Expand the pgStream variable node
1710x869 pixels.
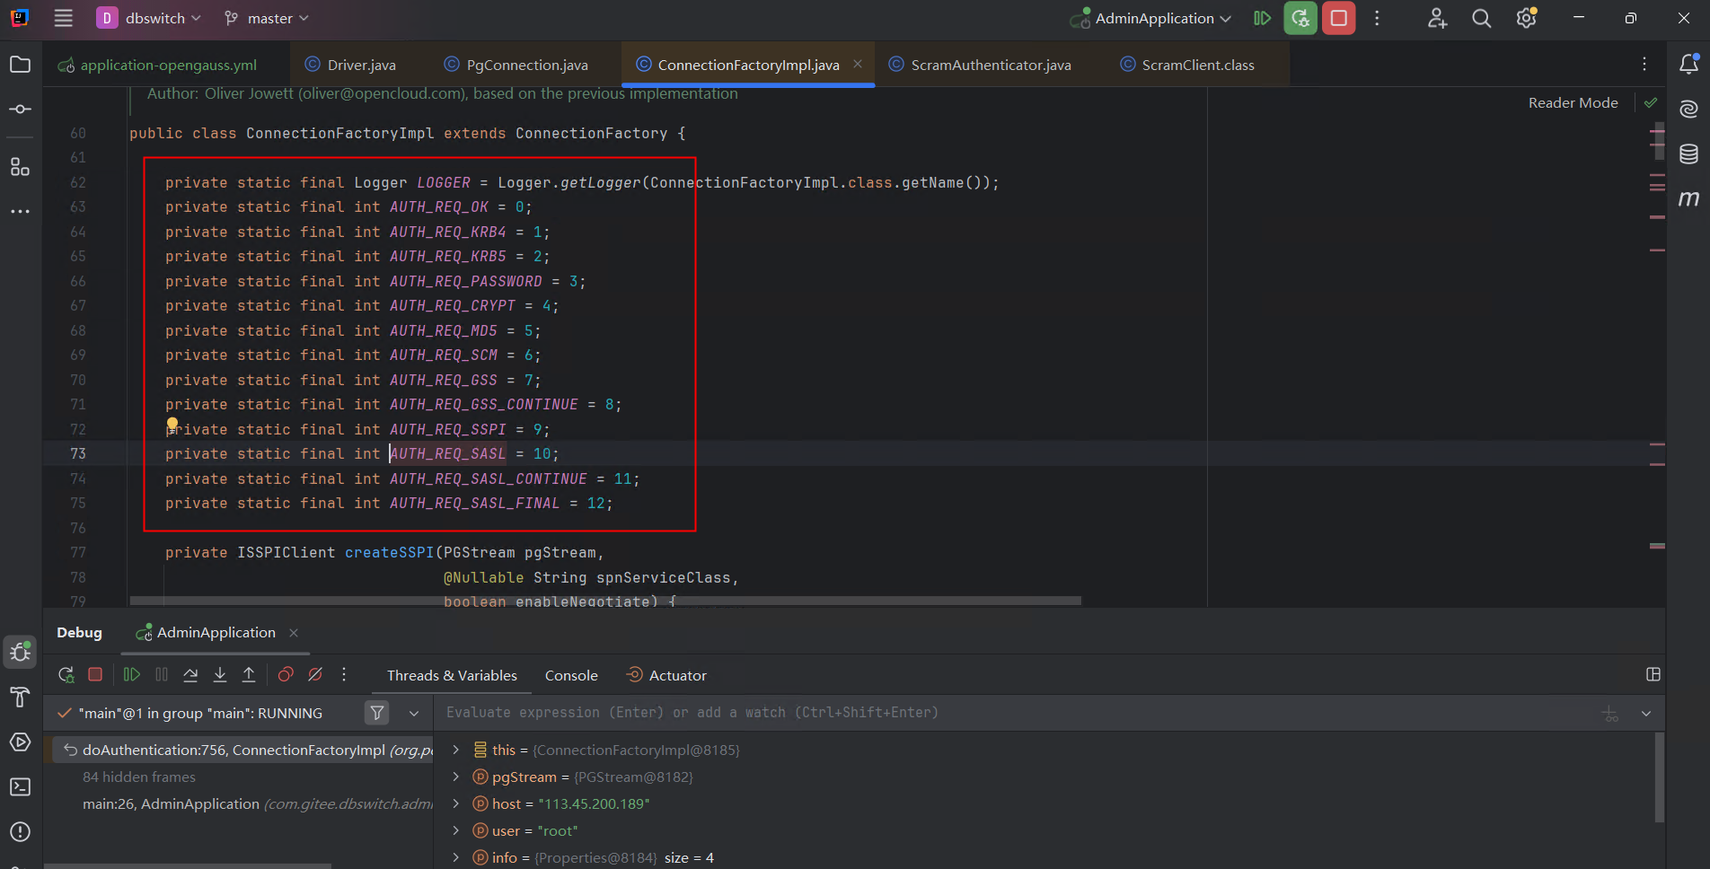coord(456,777)
